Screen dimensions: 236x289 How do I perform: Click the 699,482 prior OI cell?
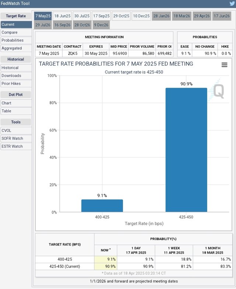(164, 53)
